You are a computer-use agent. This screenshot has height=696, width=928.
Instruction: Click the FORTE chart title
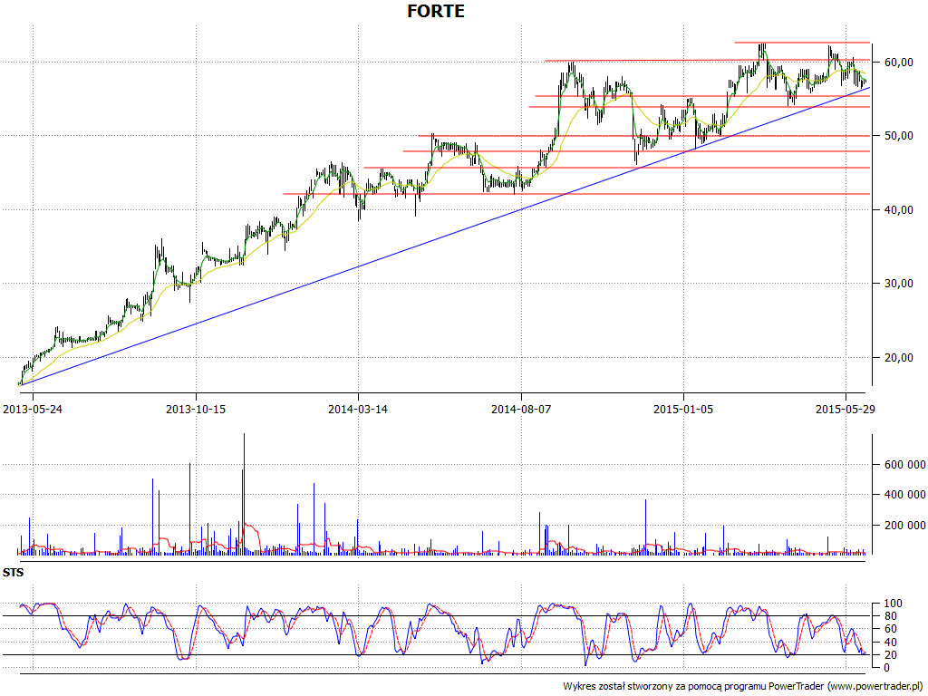tap(436, 11)
